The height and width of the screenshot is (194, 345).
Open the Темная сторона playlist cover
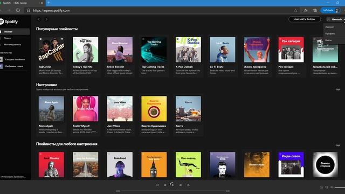[x=325, y=164]
